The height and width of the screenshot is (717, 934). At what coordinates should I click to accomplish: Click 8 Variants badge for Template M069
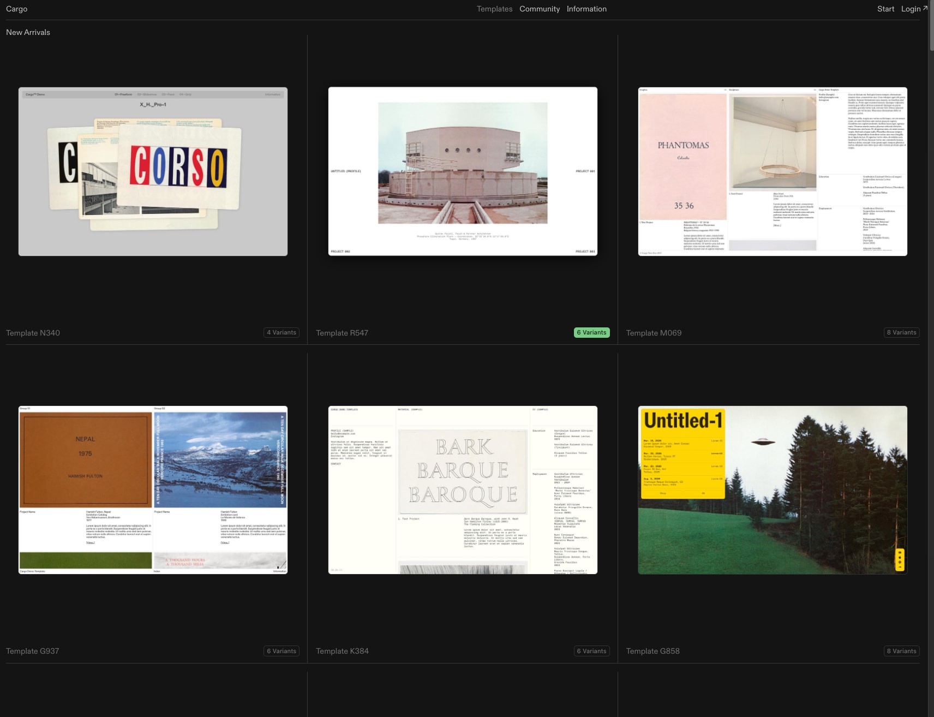(x=901, y=332)
